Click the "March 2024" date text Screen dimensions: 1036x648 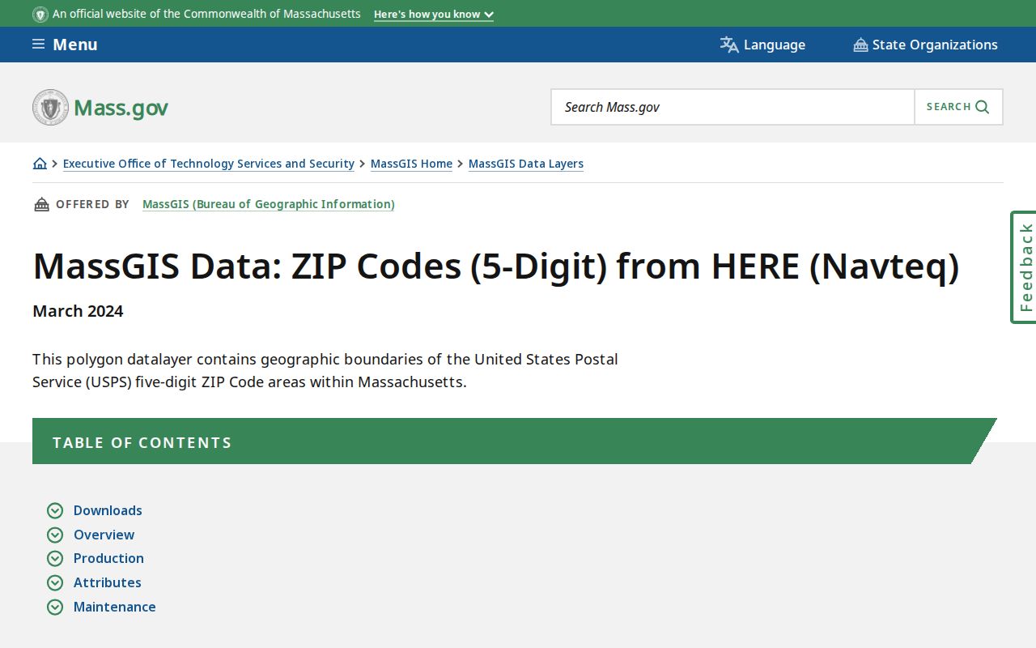[x=78, y=311]
